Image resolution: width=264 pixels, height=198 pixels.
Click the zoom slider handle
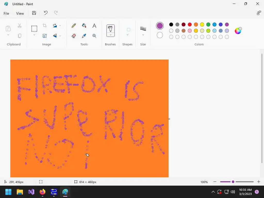tap(233, 182)
